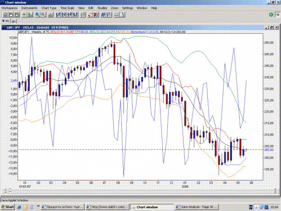Click the new chart document icon
Viewport: 281px width, 211px height.
coord(5,15)
